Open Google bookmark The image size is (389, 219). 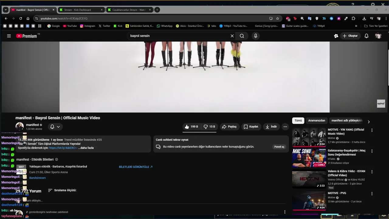pos(53,26)
